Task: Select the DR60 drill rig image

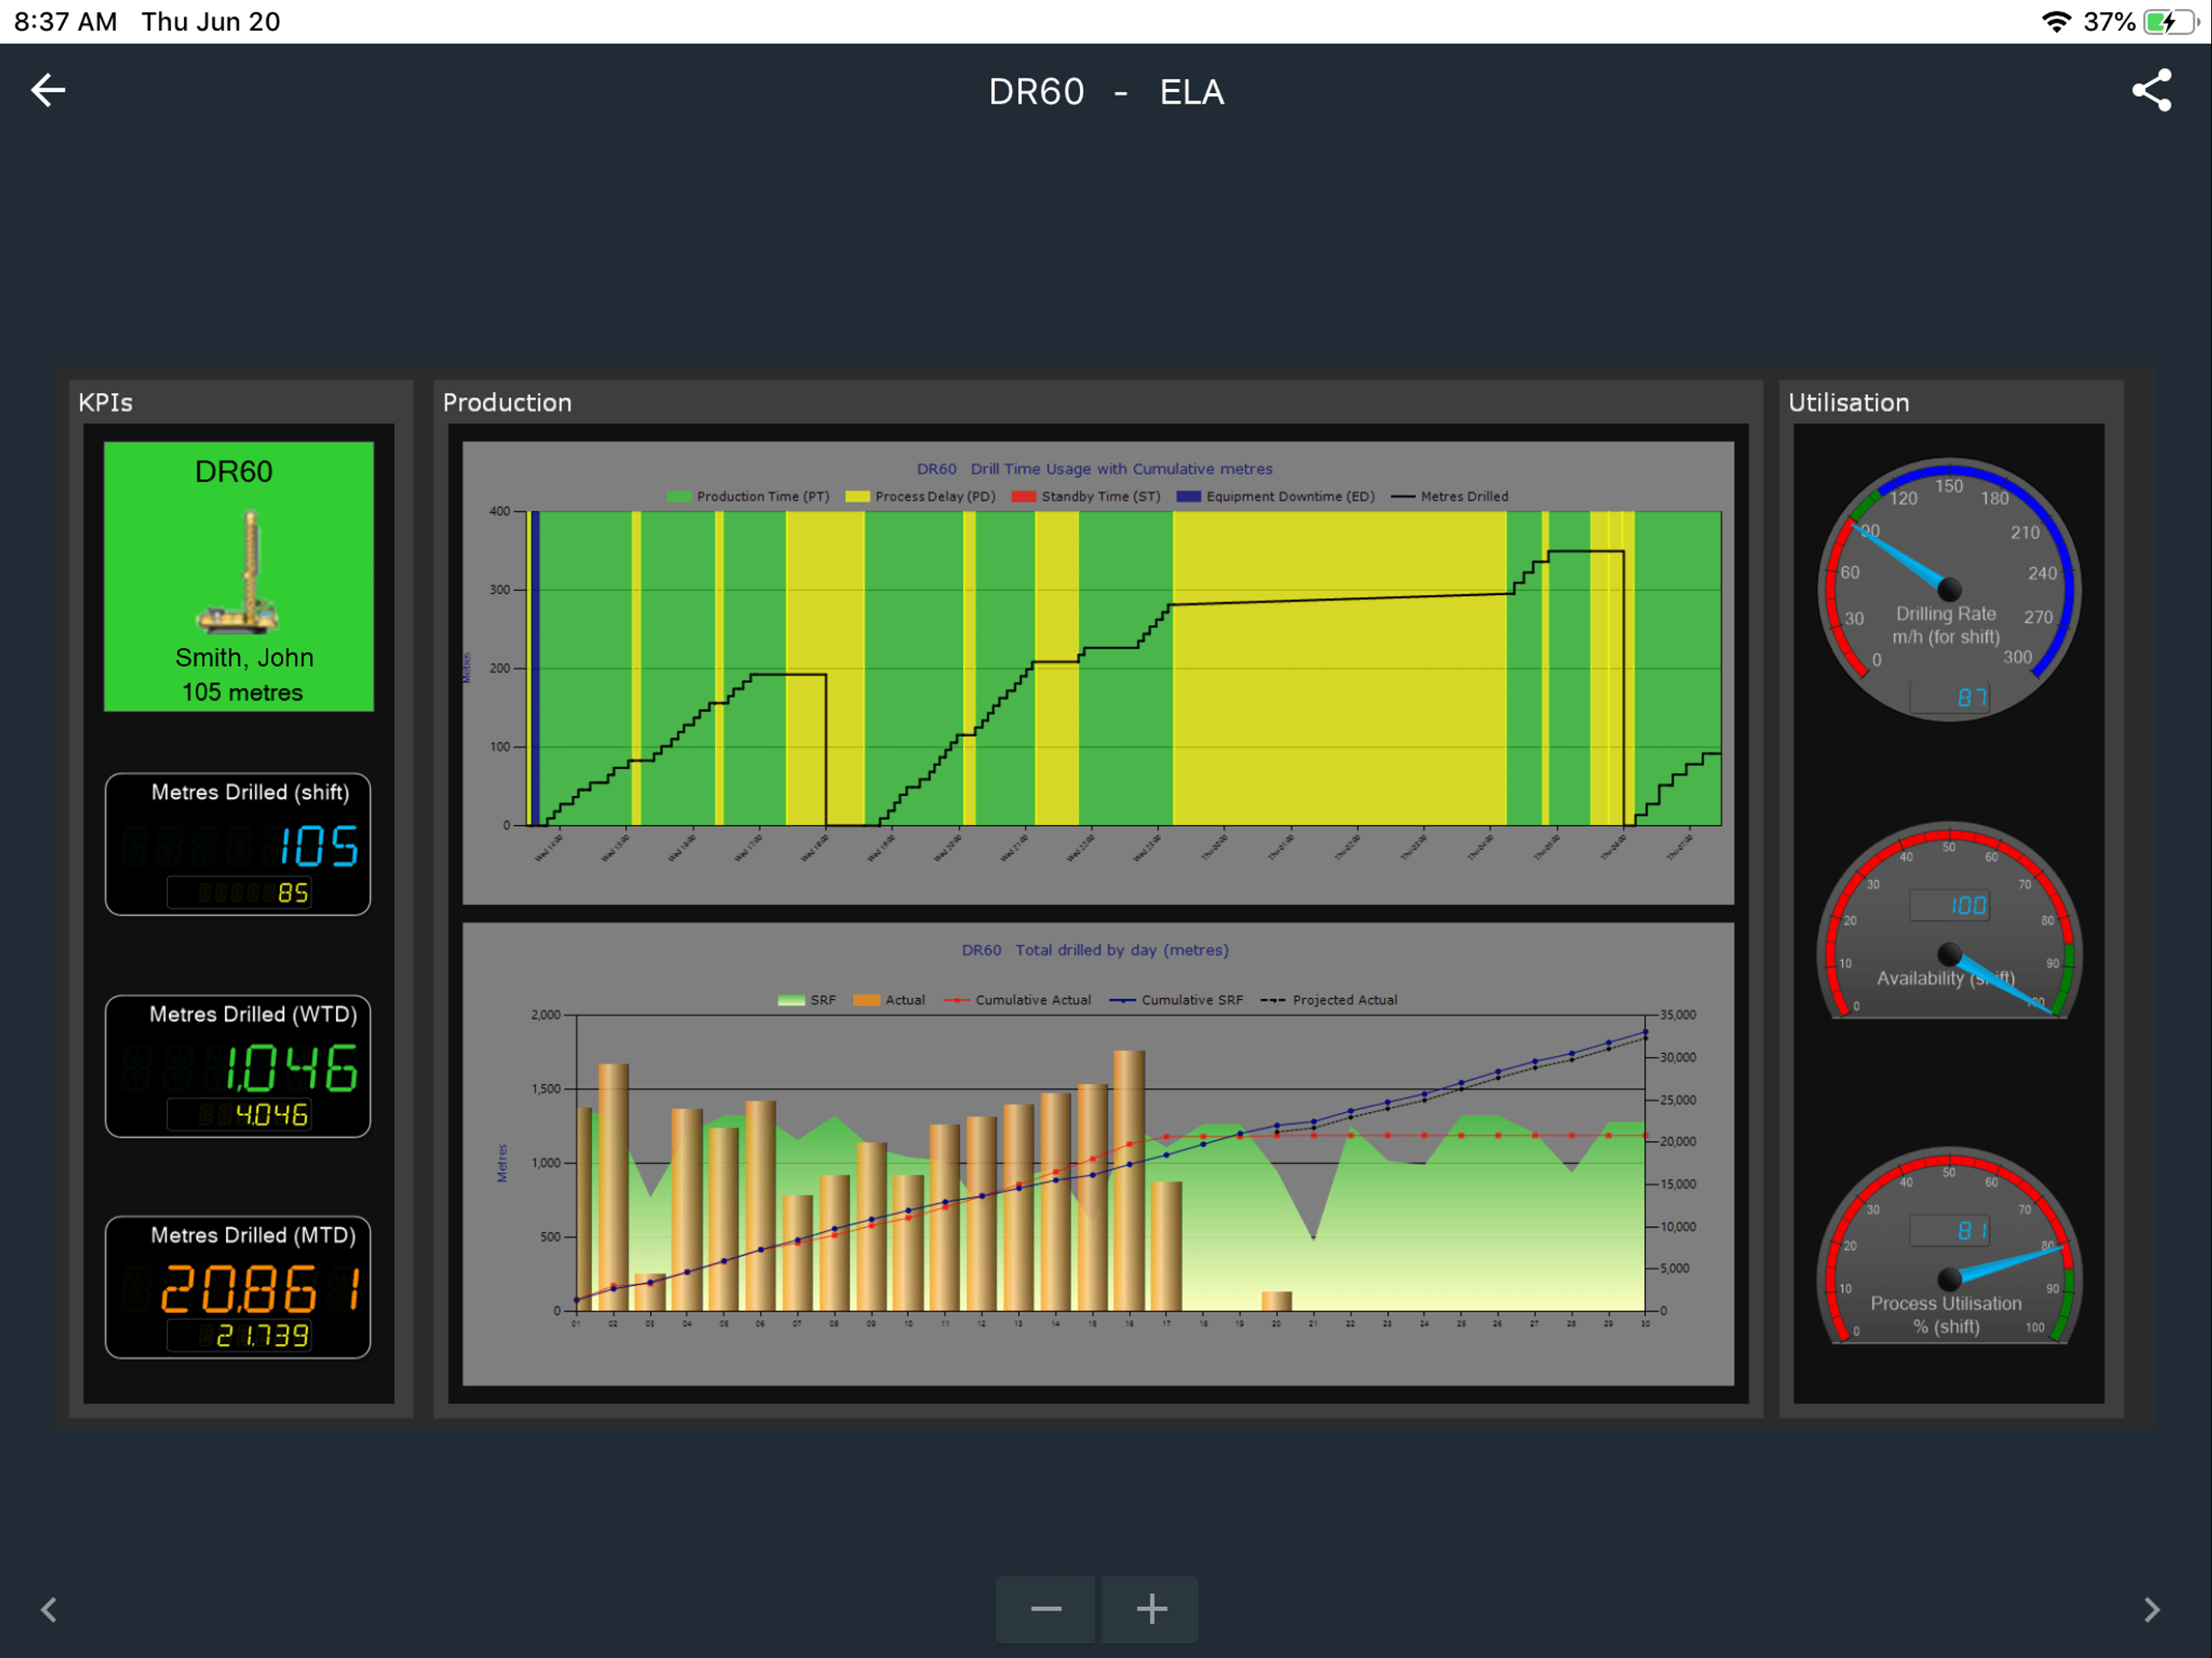Action: point(240,572)
